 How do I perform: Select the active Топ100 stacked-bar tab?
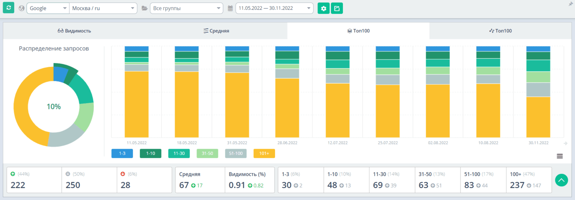358,31
